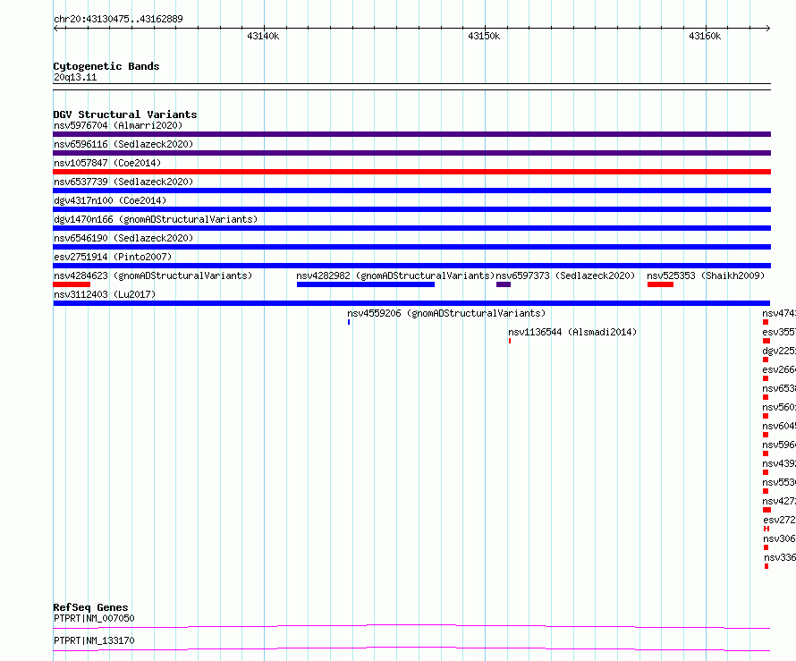The height and width of the screenshot is (661, 796).
Task: Click nsv4282982 (gnomADStructuralVariants) label
Action: pos(395,275)
